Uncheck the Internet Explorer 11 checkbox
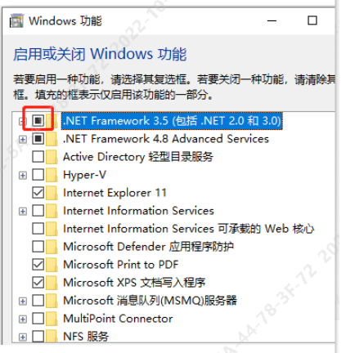 (38, 193)
